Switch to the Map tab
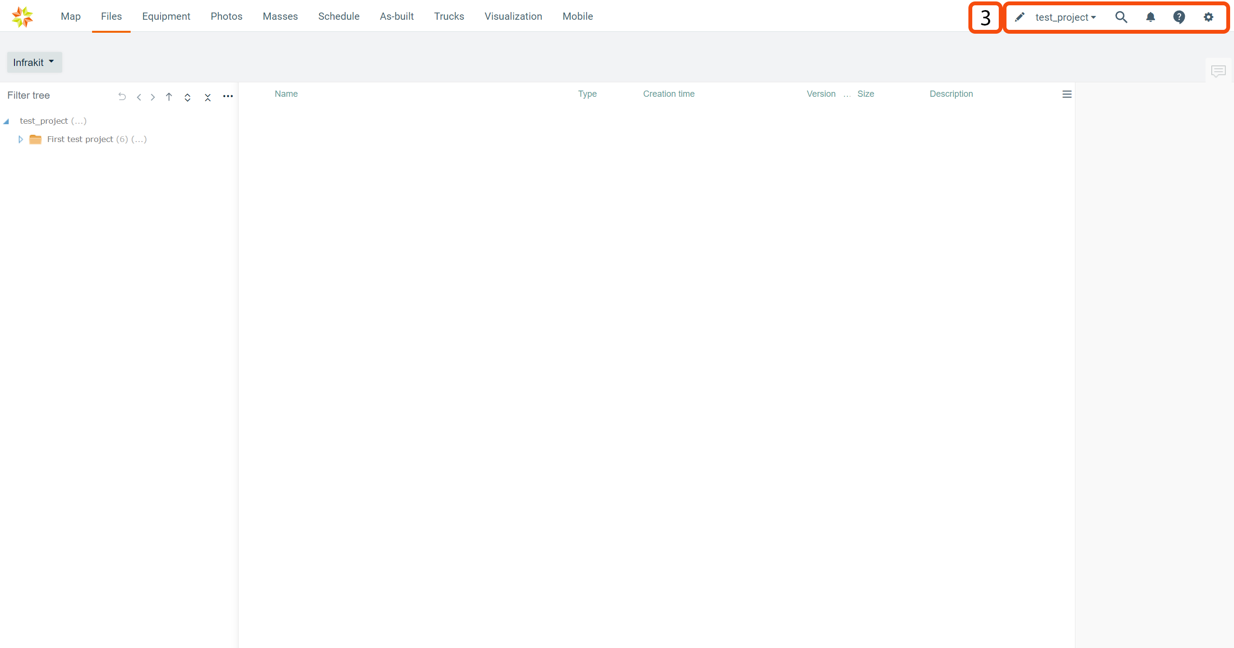Viewport: 1234px width, 648px height. tap(70, 16)
